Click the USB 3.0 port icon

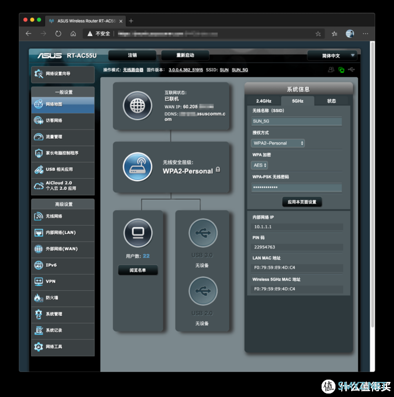coord(203,233)
